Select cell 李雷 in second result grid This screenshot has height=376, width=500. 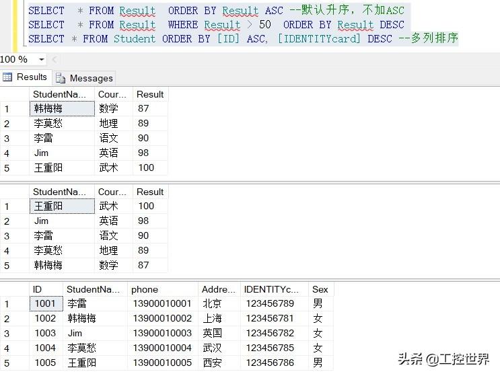coord(62,236)
